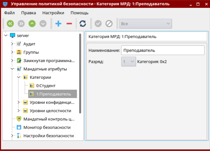210x151 pixels.
Task: Remove item with red minus icon
Action: (69, 24)
